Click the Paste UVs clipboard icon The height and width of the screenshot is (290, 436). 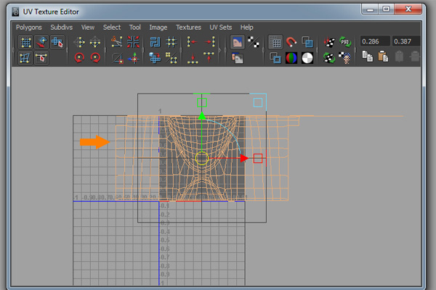pos(382,58)
